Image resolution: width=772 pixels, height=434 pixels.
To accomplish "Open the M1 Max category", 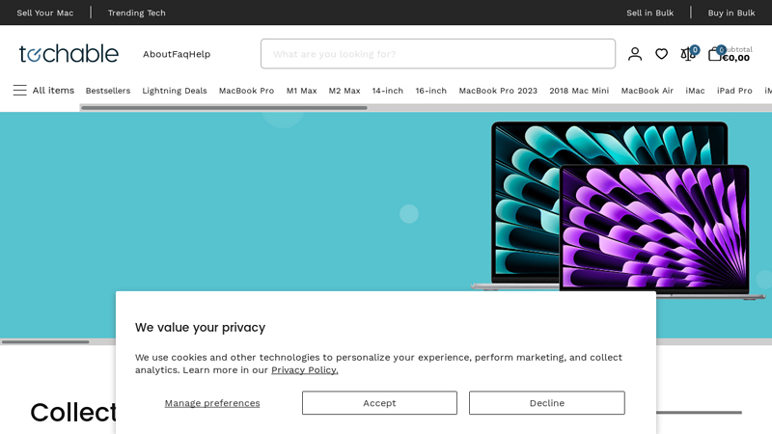I will click(x=301, y=91).
